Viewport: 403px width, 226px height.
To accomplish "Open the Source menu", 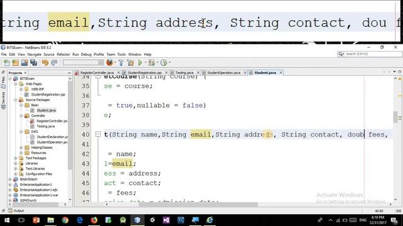I will tap(49, 55).
